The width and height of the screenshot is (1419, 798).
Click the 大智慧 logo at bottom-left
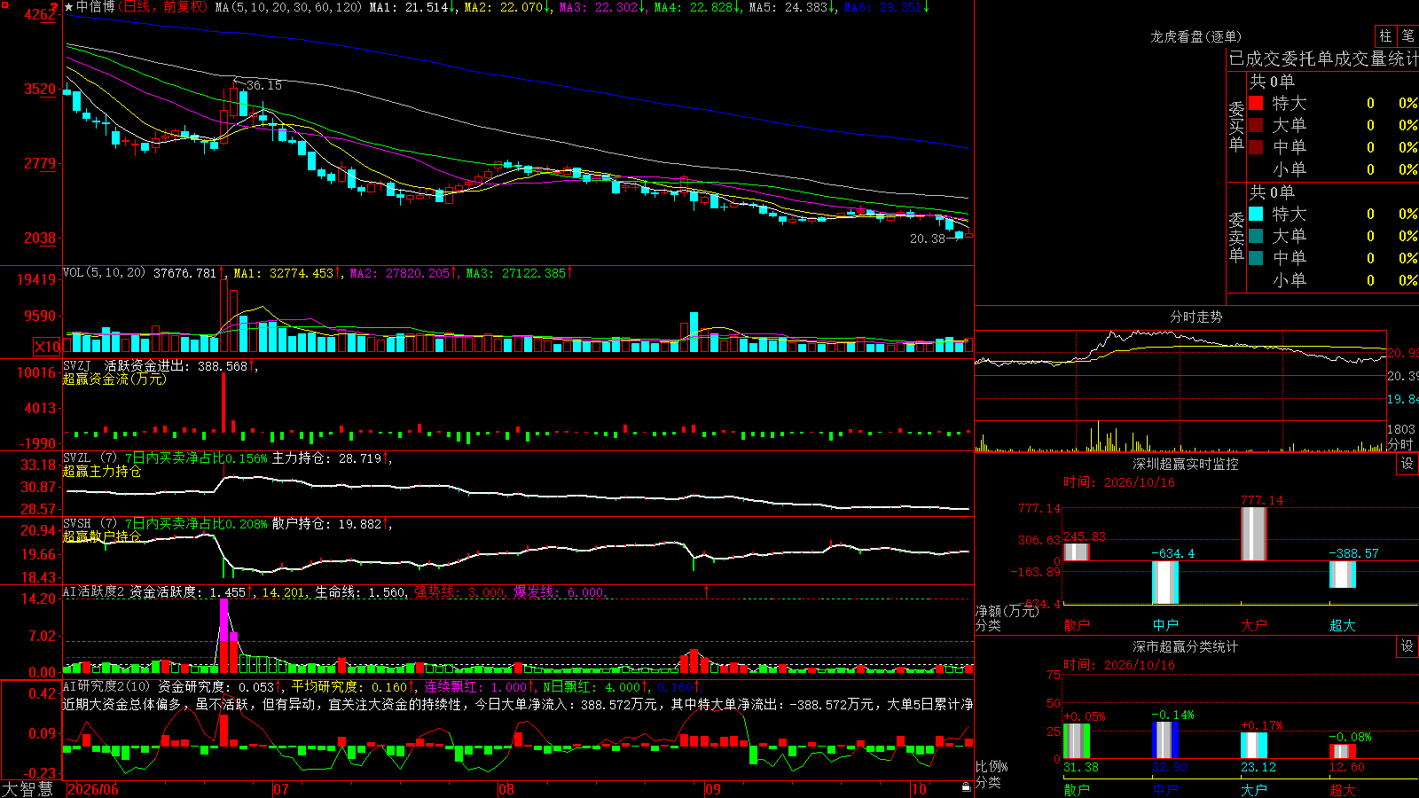point(27,789)
